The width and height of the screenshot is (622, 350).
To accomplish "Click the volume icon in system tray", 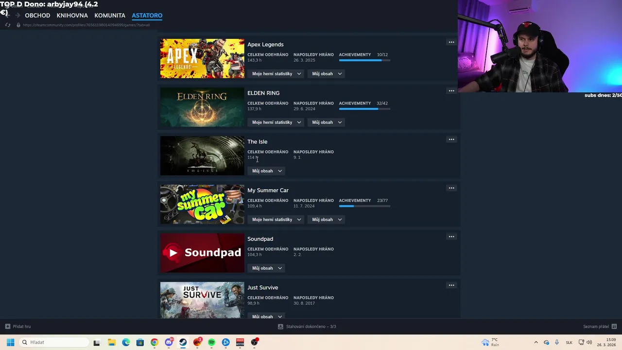I will (x=589, y=342).
